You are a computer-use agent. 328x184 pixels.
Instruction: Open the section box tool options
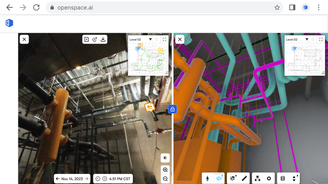tap(232, 178)
